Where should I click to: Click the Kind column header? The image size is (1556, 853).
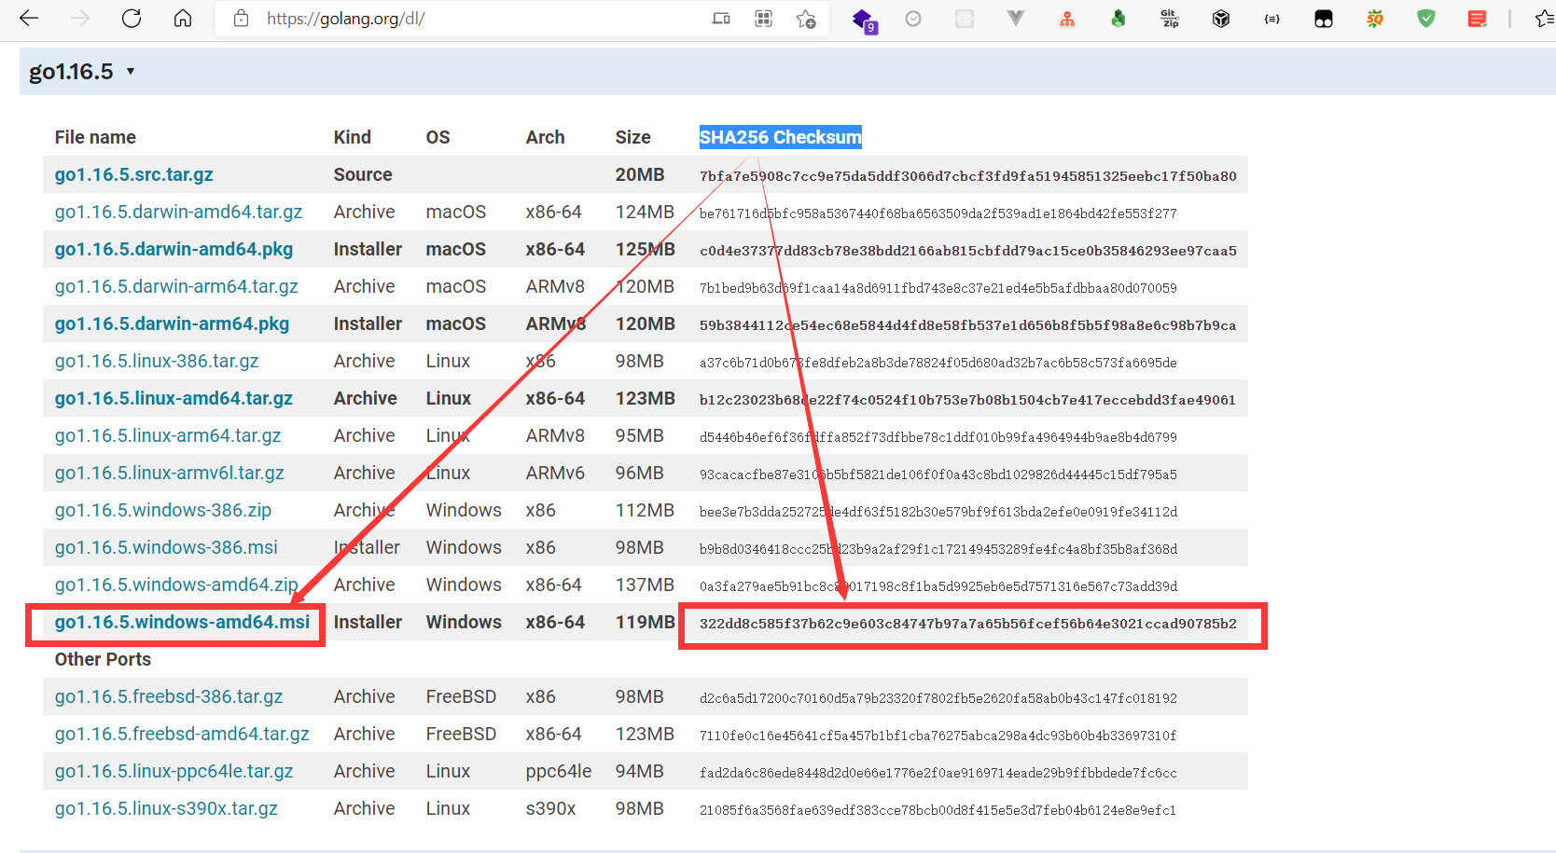click(x=353, y=137)
